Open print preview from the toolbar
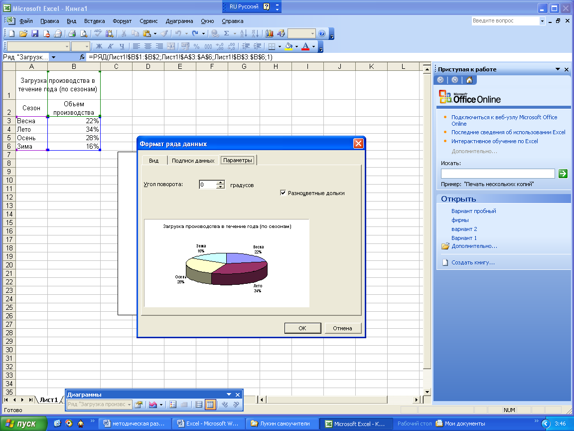 click(x=84, y=34)
